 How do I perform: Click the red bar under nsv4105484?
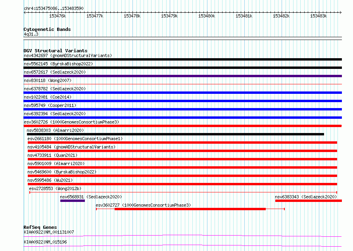tap(182, 151)
